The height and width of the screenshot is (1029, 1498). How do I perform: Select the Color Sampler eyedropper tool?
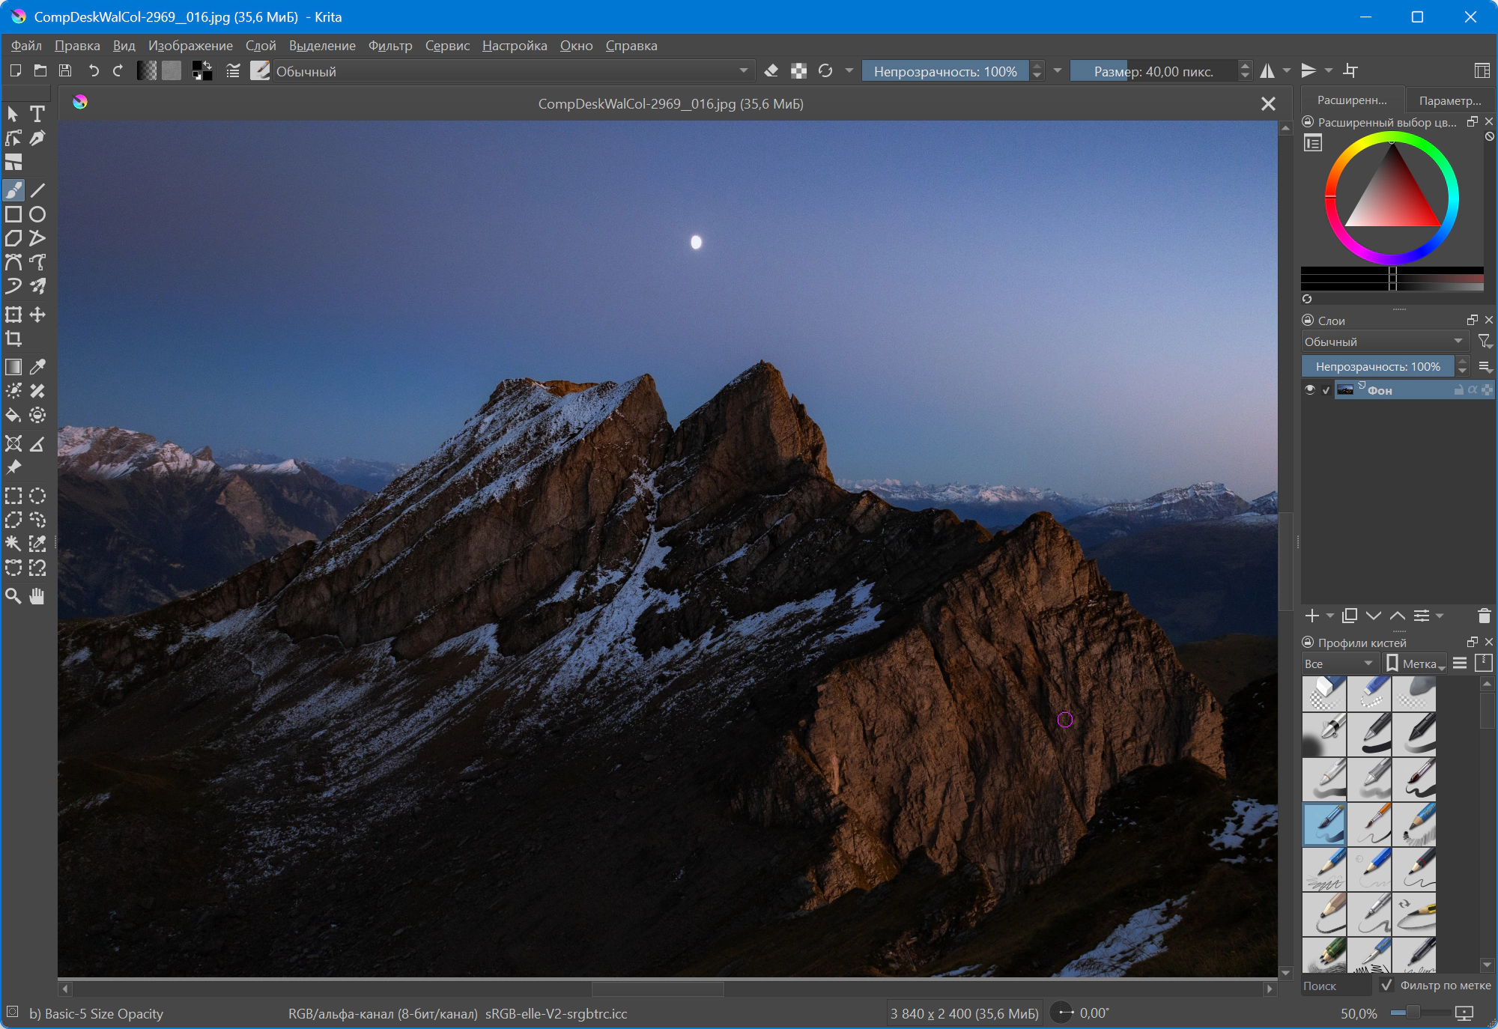click(37, 367)
